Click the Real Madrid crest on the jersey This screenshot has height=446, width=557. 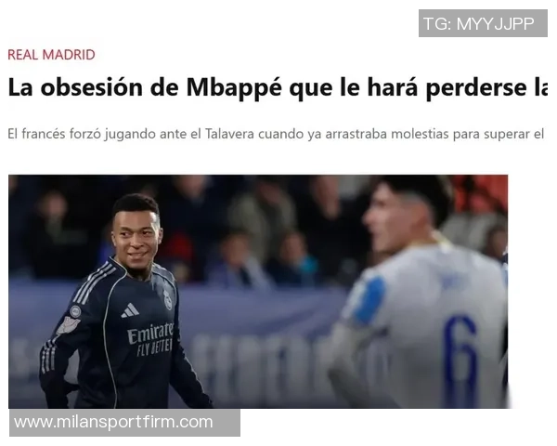click(167, 299)
